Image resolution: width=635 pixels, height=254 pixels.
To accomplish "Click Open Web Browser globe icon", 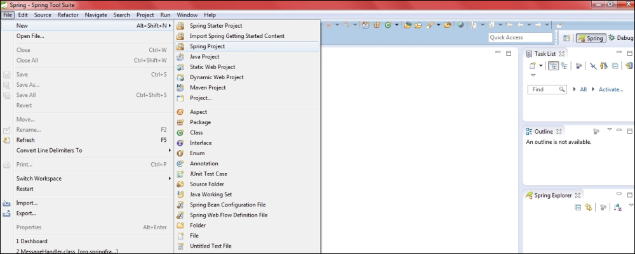I will (x=460, y=25).
